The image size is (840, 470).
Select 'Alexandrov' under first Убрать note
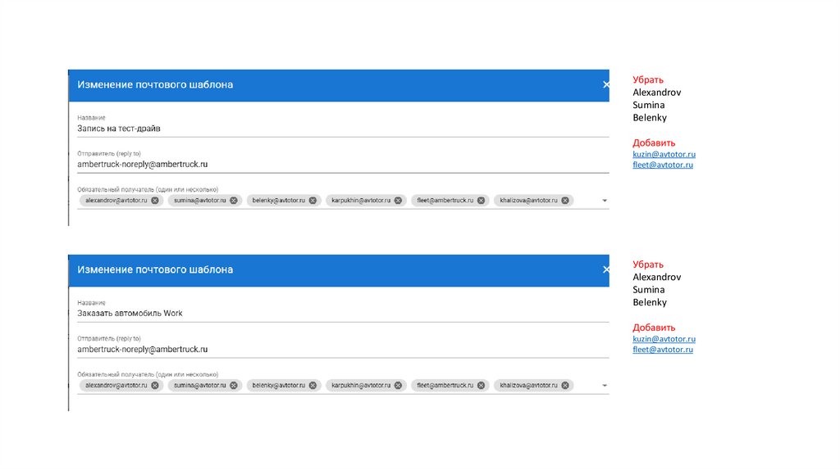coord(657,93)
